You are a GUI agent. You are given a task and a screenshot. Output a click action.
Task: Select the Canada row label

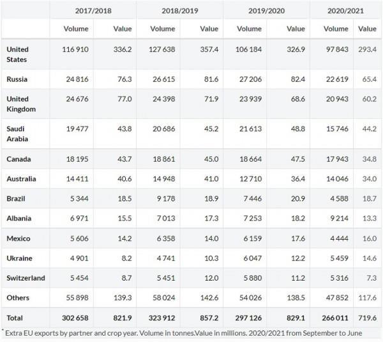19,158
